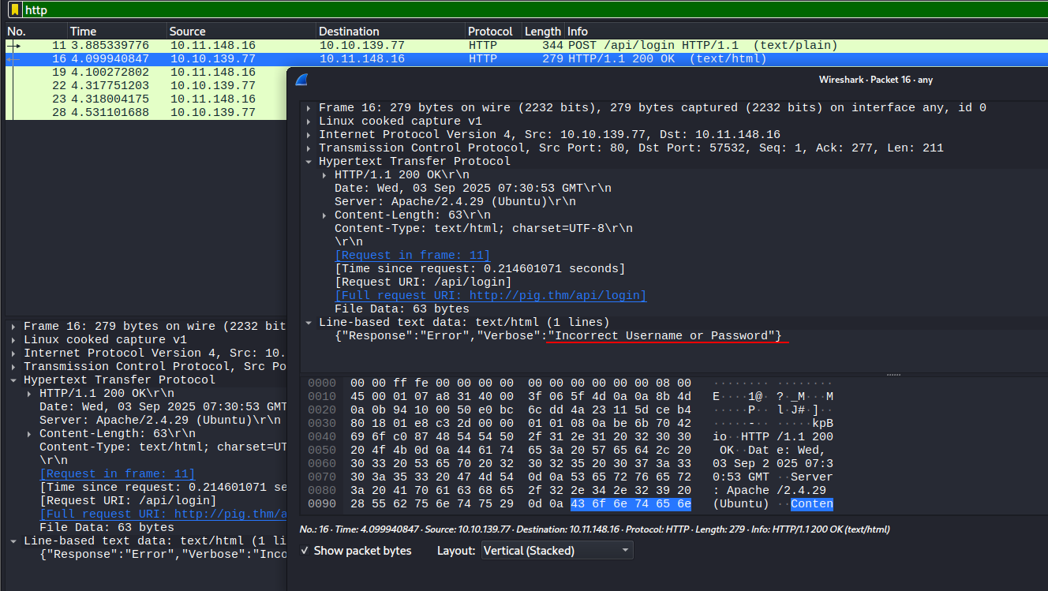Expand Frame 16 in the packet dialog

[x=309, y=108]
